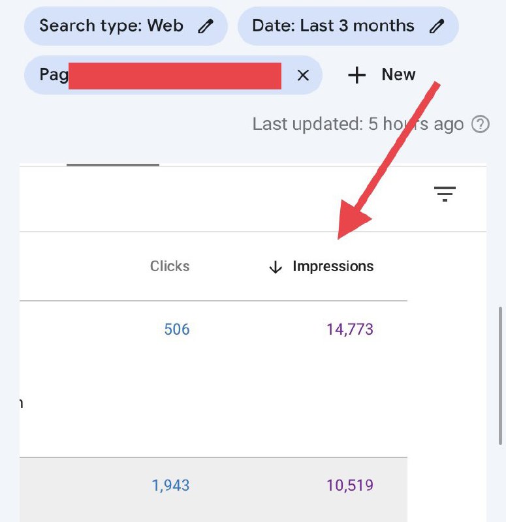Click the vertical scrollbar thumb
506x522 pixels.
click(x=500, y=376)
